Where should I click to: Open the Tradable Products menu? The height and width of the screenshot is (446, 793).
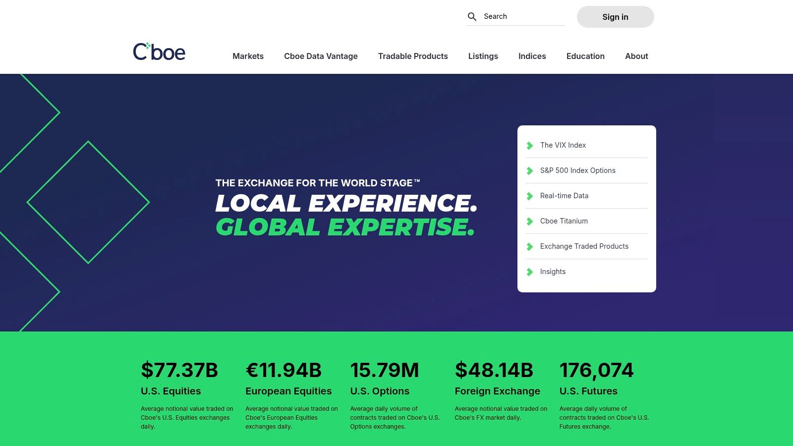tap(413, 56)
